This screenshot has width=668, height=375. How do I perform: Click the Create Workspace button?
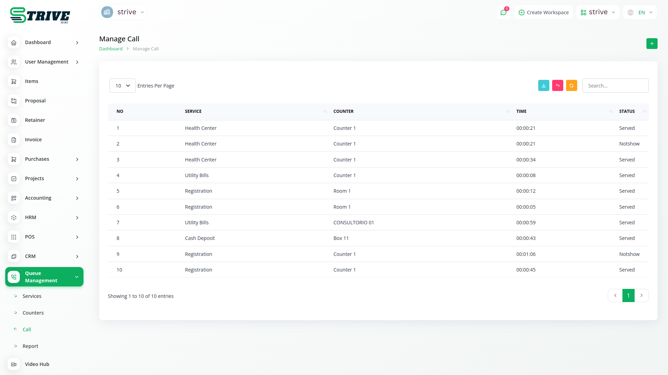point(543,12)
